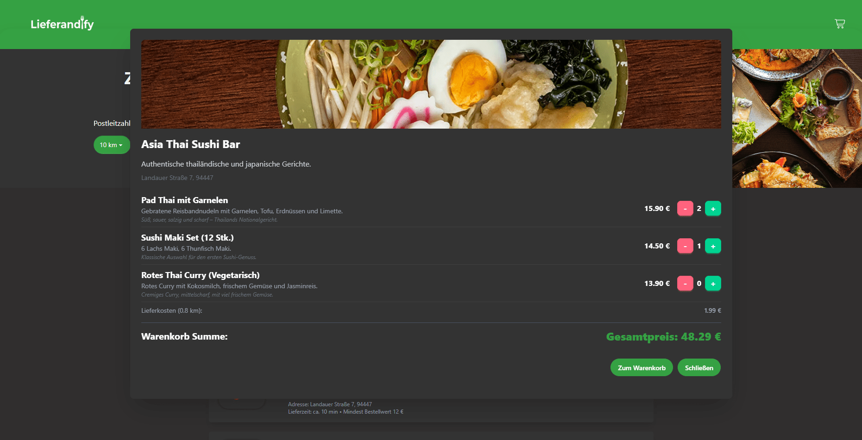Remove one Sushi Maki Set with minus
This screenshot has height=440, width=862.
click(685, 246)
